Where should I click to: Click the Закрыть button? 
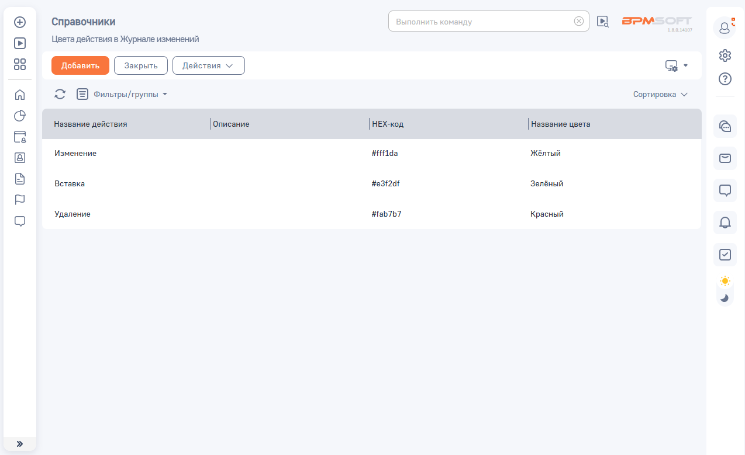pyautogui.click(x=141, y=65)
